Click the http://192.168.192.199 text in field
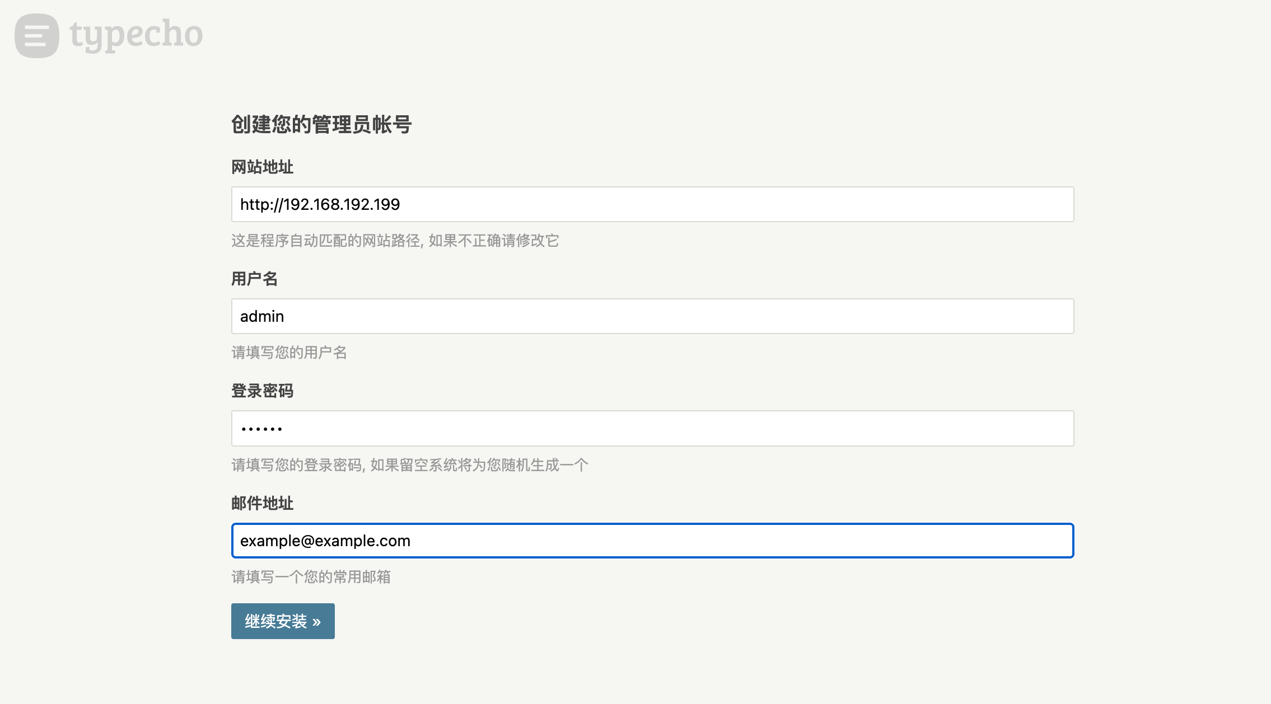This screenshot has width=1271, height=704. 320,204
